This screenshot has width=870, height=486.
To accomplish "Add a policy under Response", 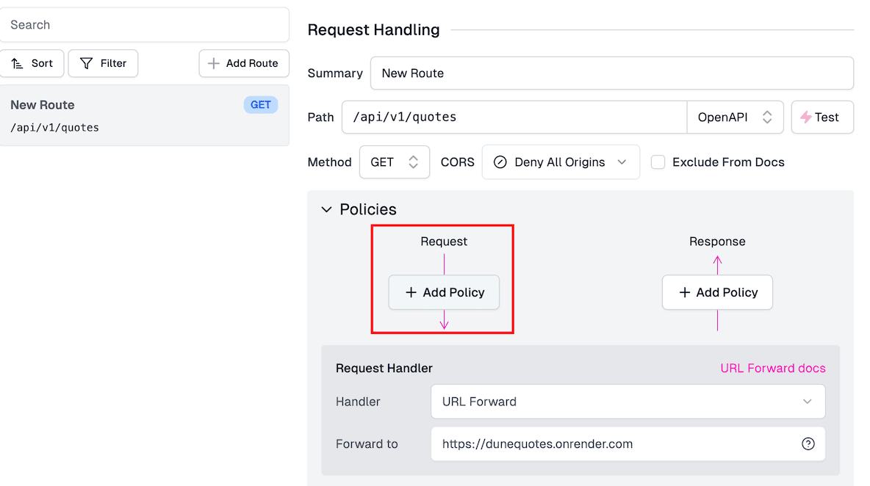I will pos(717,292).
